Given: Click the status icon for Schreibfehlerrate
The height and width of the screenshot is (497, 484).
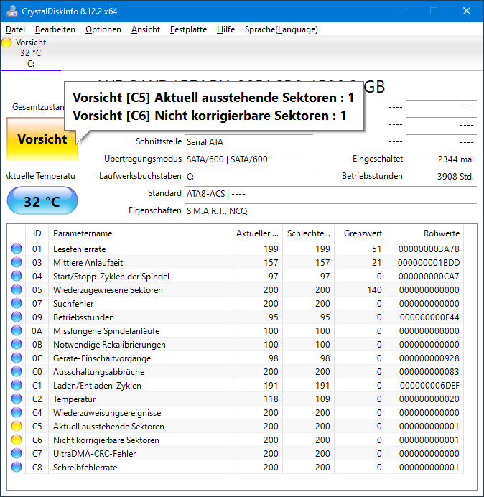Looking at the screenshot, I should (x=17, y=467).
